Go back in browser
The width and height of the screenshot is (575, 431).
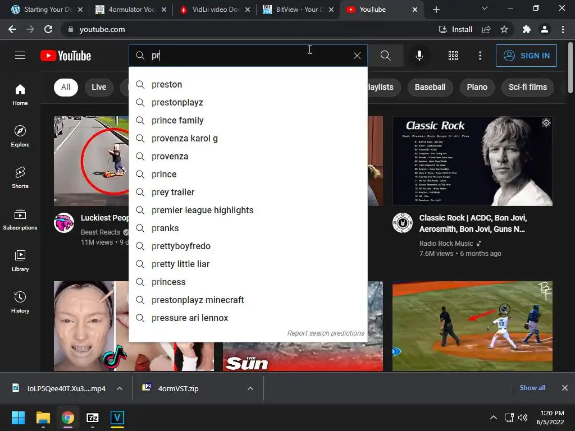pos(12,29)
